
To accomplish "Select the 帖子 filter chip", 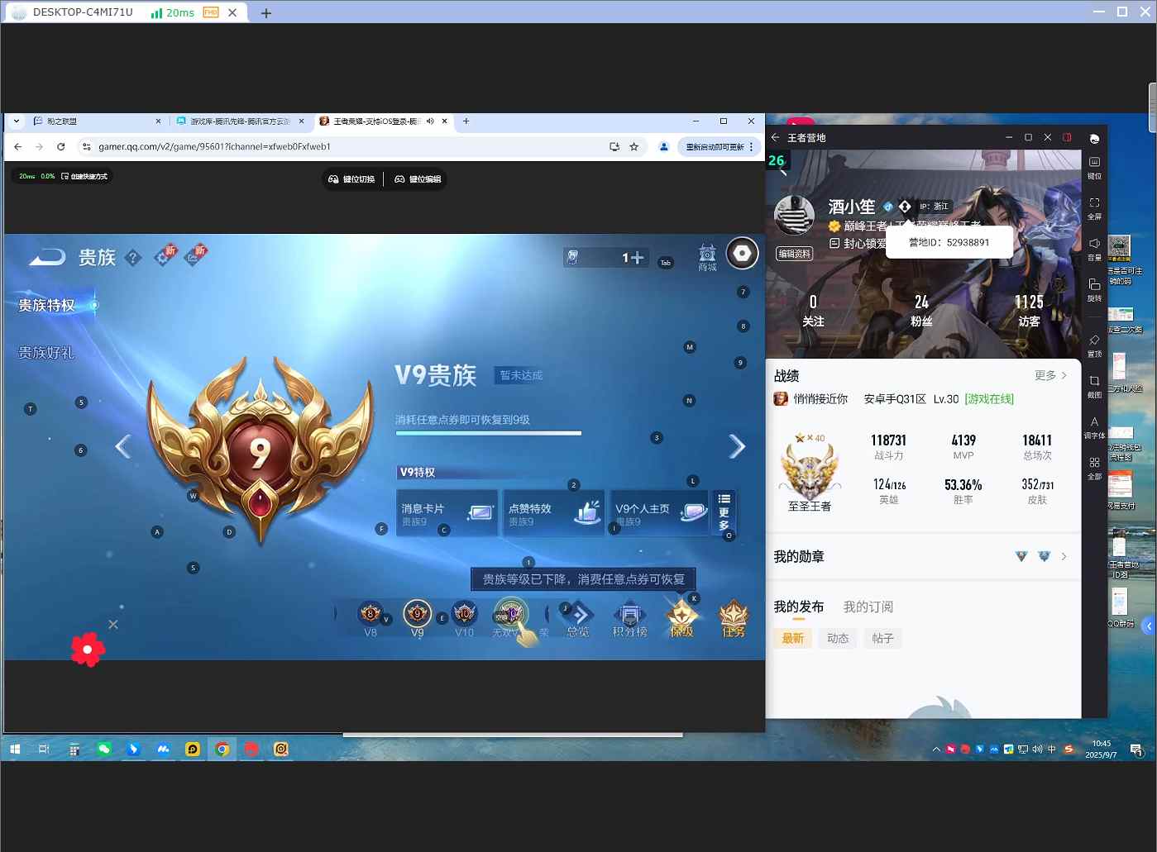I will click(x=882, y=638).
